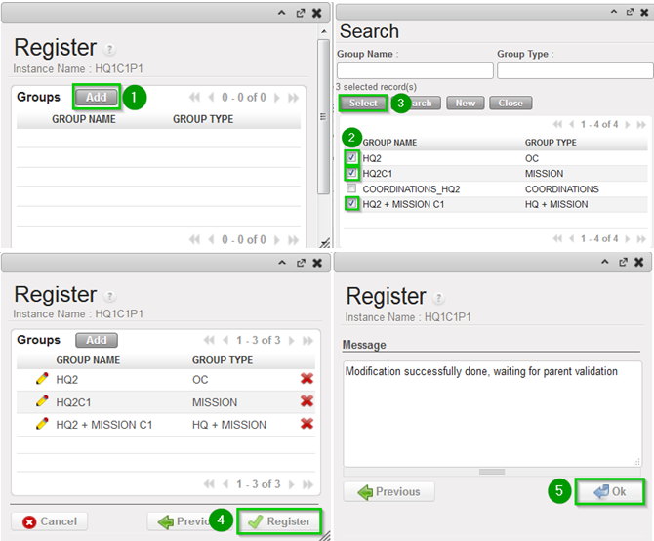Viewport: 654px width, 541px height.
Task: Last page in Search results bottom pager
Action: tap(641, 238)
